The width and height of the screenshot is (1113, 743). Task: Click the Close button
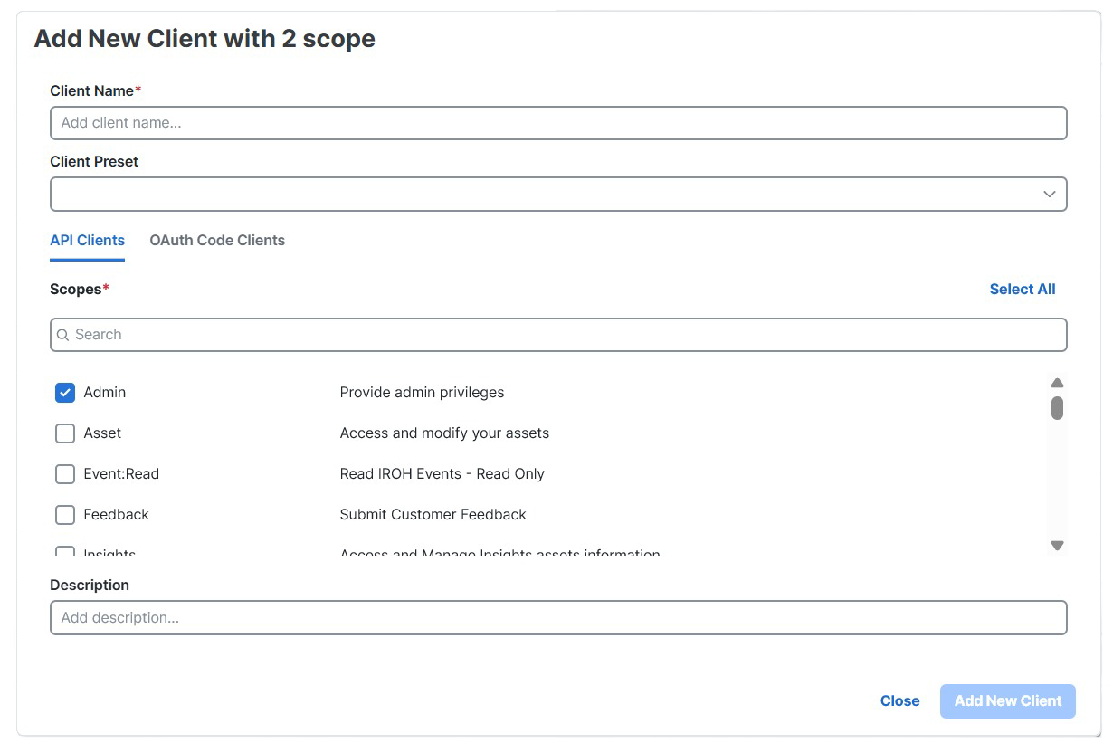pos(899,700)
